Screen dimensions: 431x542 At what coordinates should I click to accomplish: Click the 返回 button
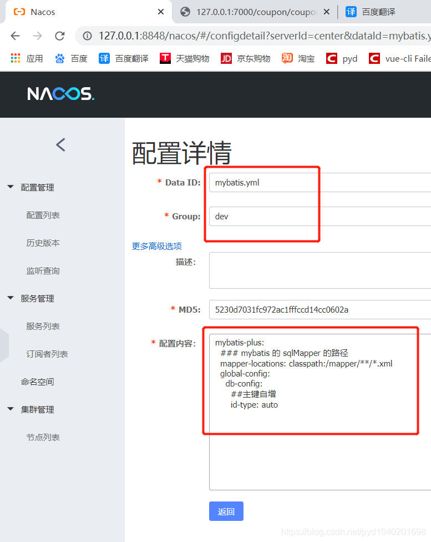(226, 511)
